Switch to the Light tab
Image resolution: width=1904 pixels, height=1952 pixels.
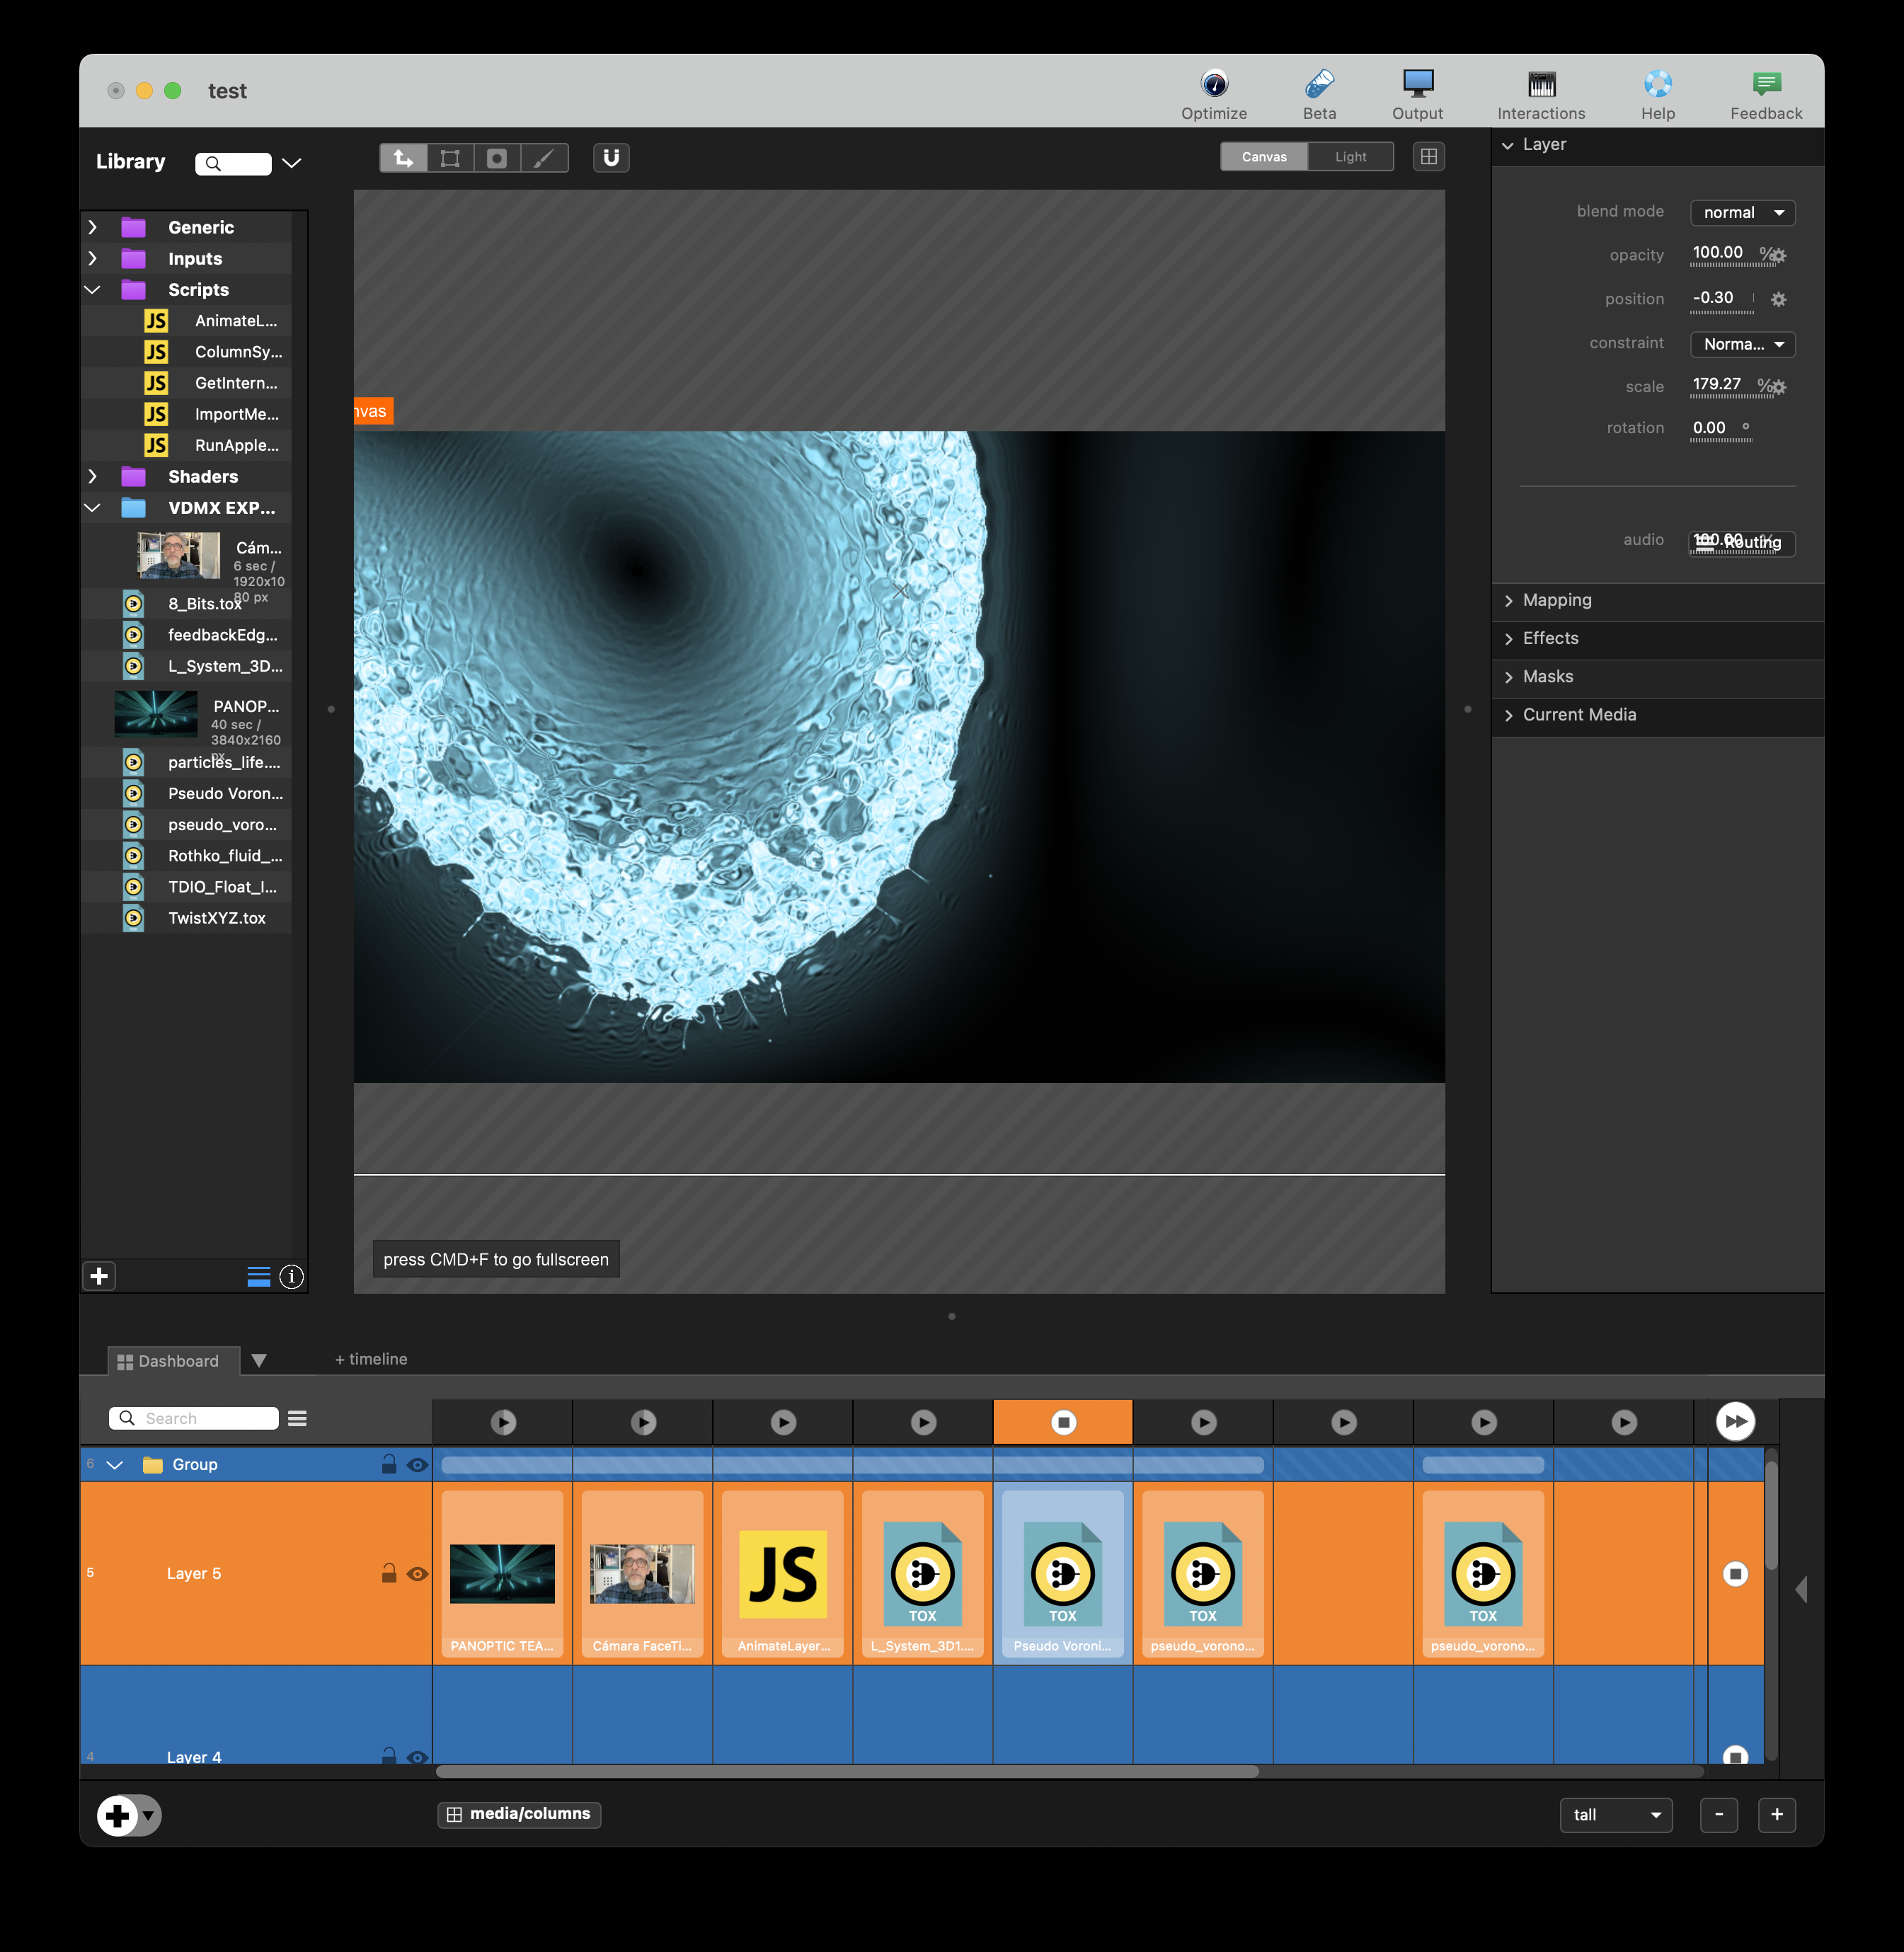tap(1349, 157)
